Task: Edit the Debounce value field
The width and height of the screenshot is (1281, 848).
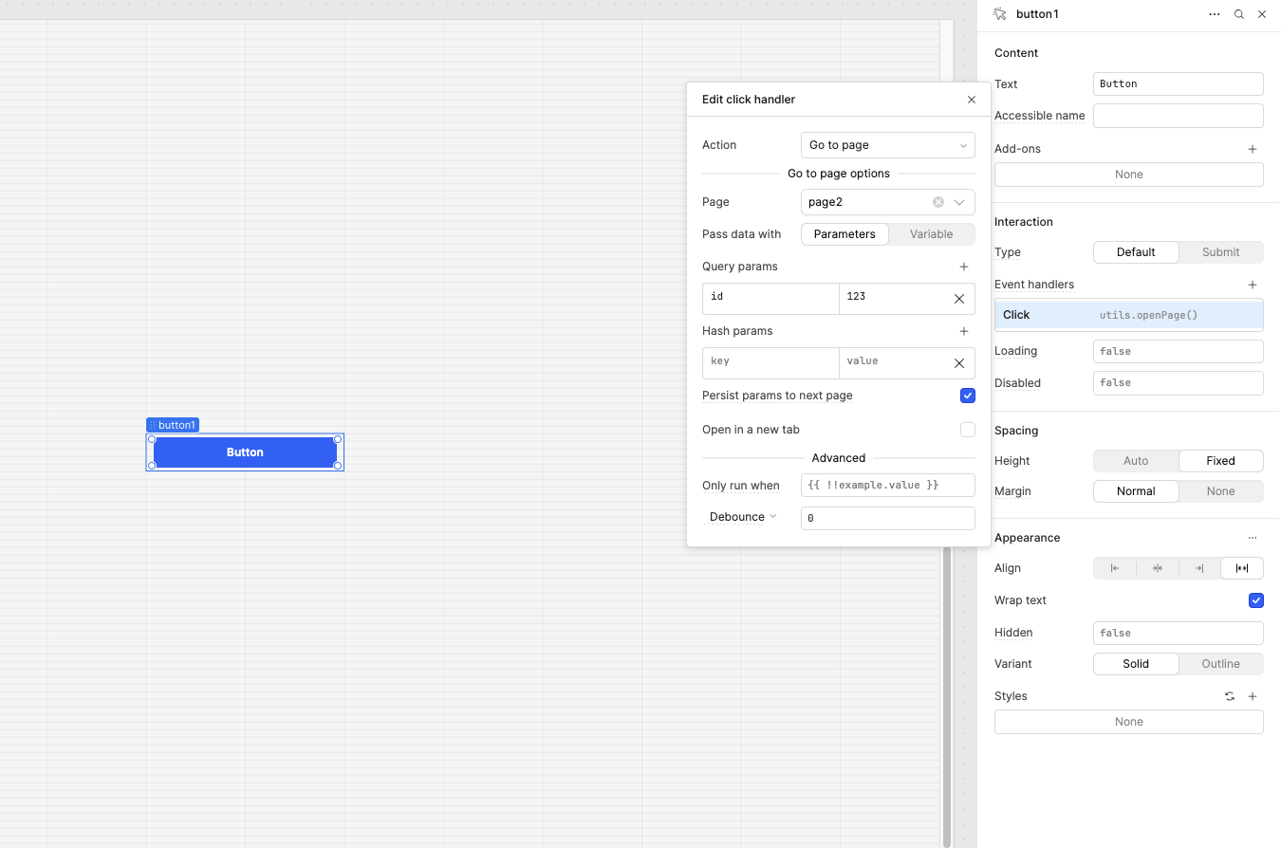Action: [x=888, y=518]
